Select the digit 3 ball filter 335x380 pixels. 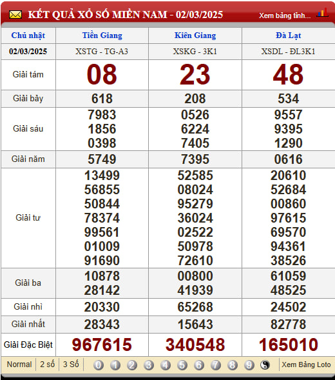pos(149,365)
